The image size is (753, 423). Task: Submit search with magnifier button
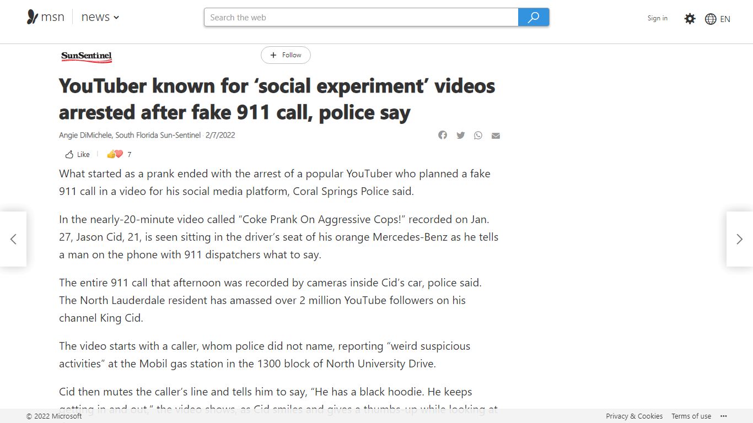[x=534, y=17]
